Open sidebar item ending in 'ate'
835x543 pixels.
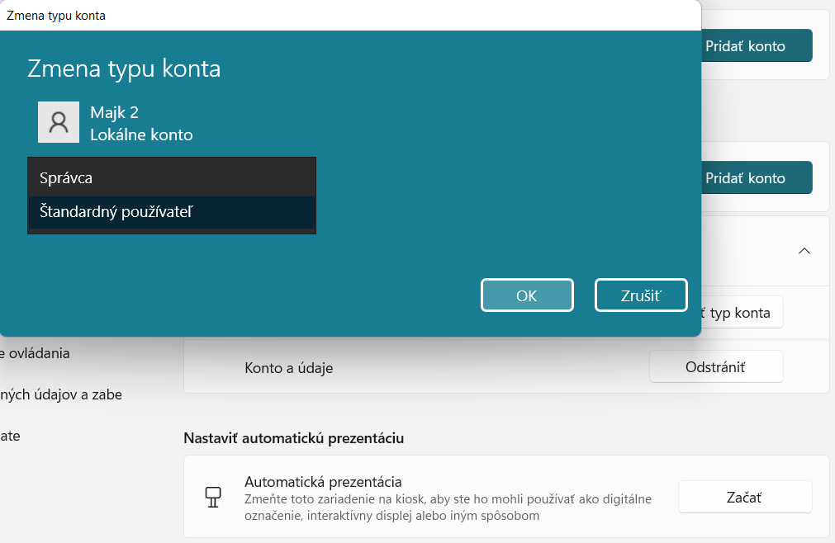click(10, 436)
